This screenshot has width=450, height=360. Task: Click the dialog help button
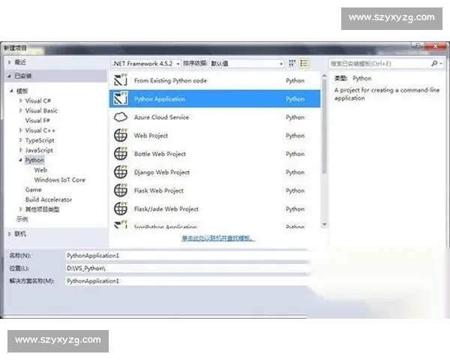point(418,46)
